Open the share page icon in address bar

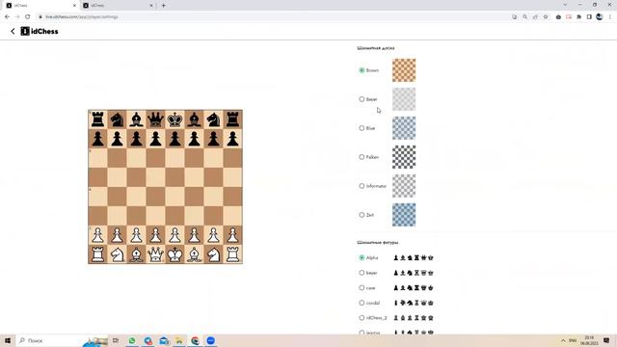pyautogui.click(x=535, y=17)
